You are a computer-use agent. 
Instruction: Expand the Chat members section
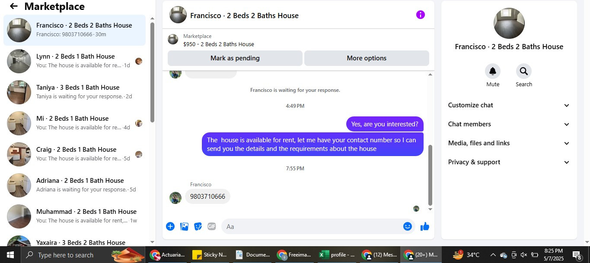point(509,124)
